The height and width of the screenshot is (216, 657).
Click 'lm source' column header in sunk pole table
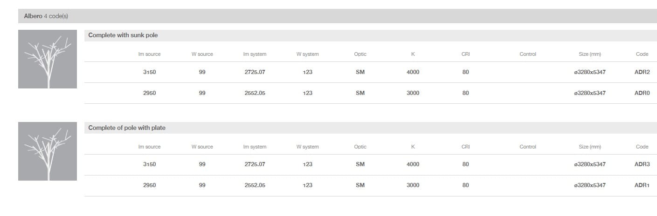click(x=149, y=54)
